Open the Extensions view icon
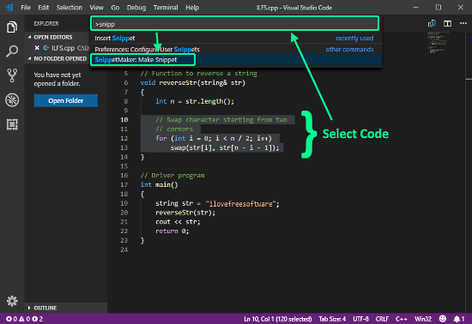This screenshot has height=324, width=472. pos(12,124)
